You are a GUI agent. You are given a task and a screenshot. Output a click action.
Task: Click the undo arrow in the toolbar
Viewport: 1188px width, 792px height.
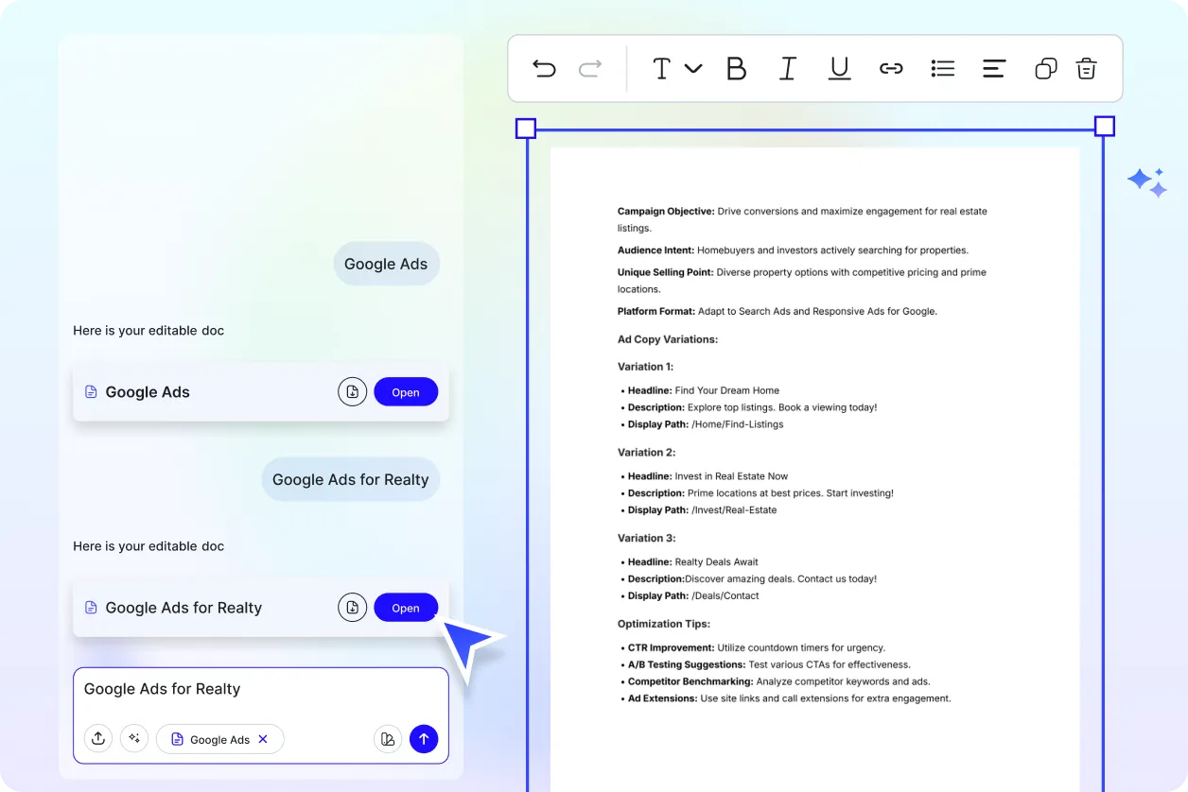click(544, 68)
